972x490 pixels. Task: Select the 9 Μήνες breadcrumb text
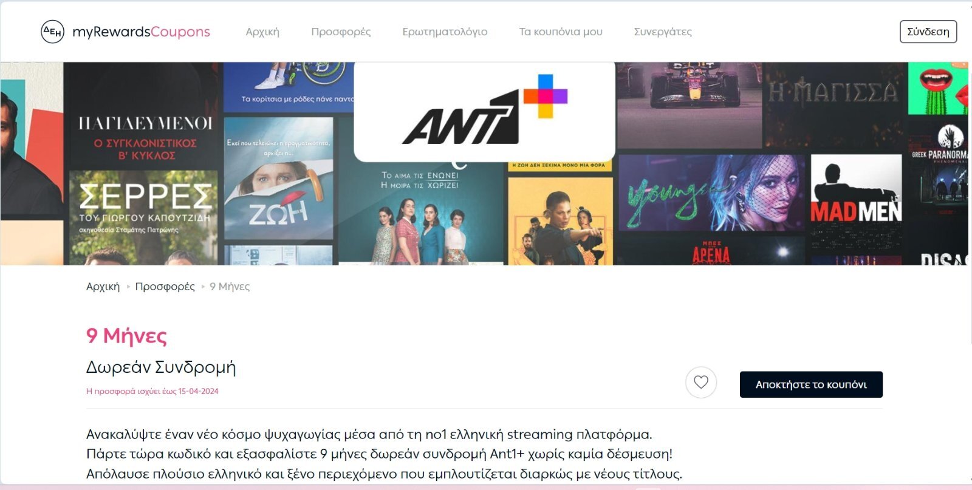coord(230,287)
